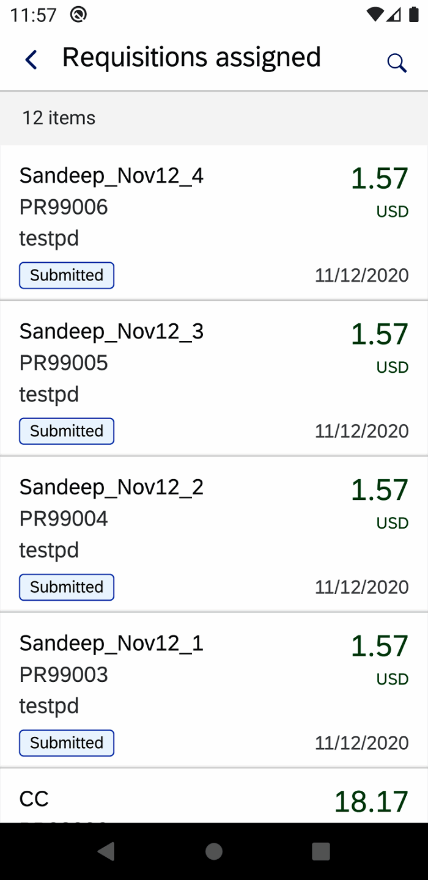Tap the Submitted badge on Sandeep_Nov12_1
Viewport: 428px width, 880px height.
pos(66,743)
